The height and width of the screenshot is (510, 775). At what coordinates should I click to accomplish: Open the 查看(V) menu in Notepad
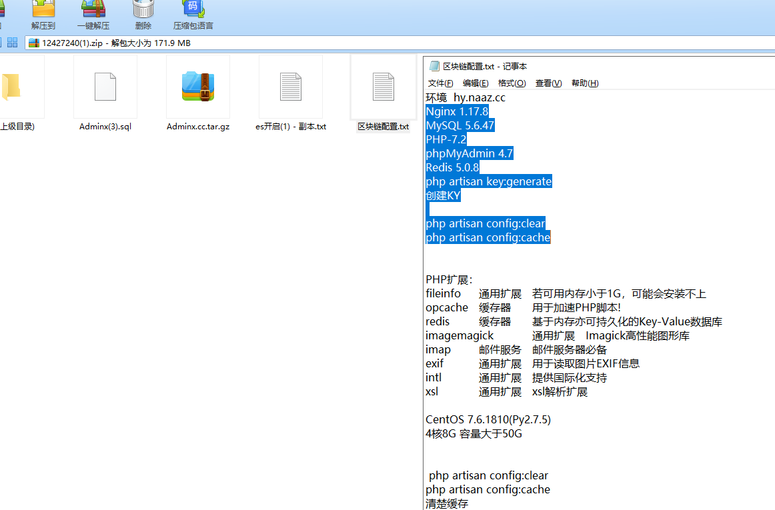[x=549, y=83]
